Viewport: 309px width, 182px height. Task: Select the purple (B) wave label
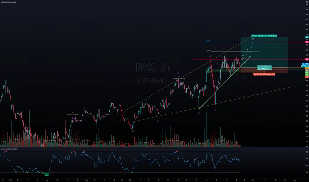(x=178, y=73)
